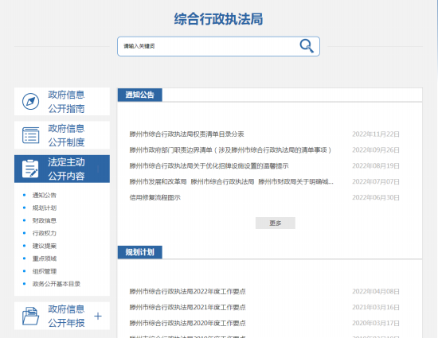The height and width of the screenshot is (338, 438).
Task: Open 滕州市发展和改革局 joint notice link
Action: pyautogui.click(x=231, y=182)
